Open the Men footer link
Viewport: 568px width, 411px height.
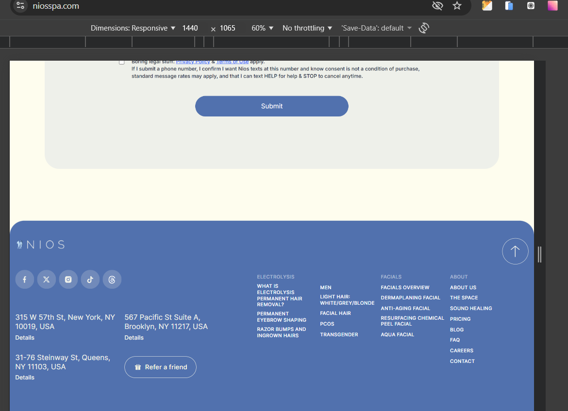pyautogui.click(x=326, y=288)
